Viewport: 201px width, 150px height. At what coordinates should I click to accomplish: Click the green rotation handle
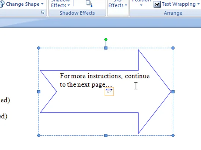[x=106, y=39]
